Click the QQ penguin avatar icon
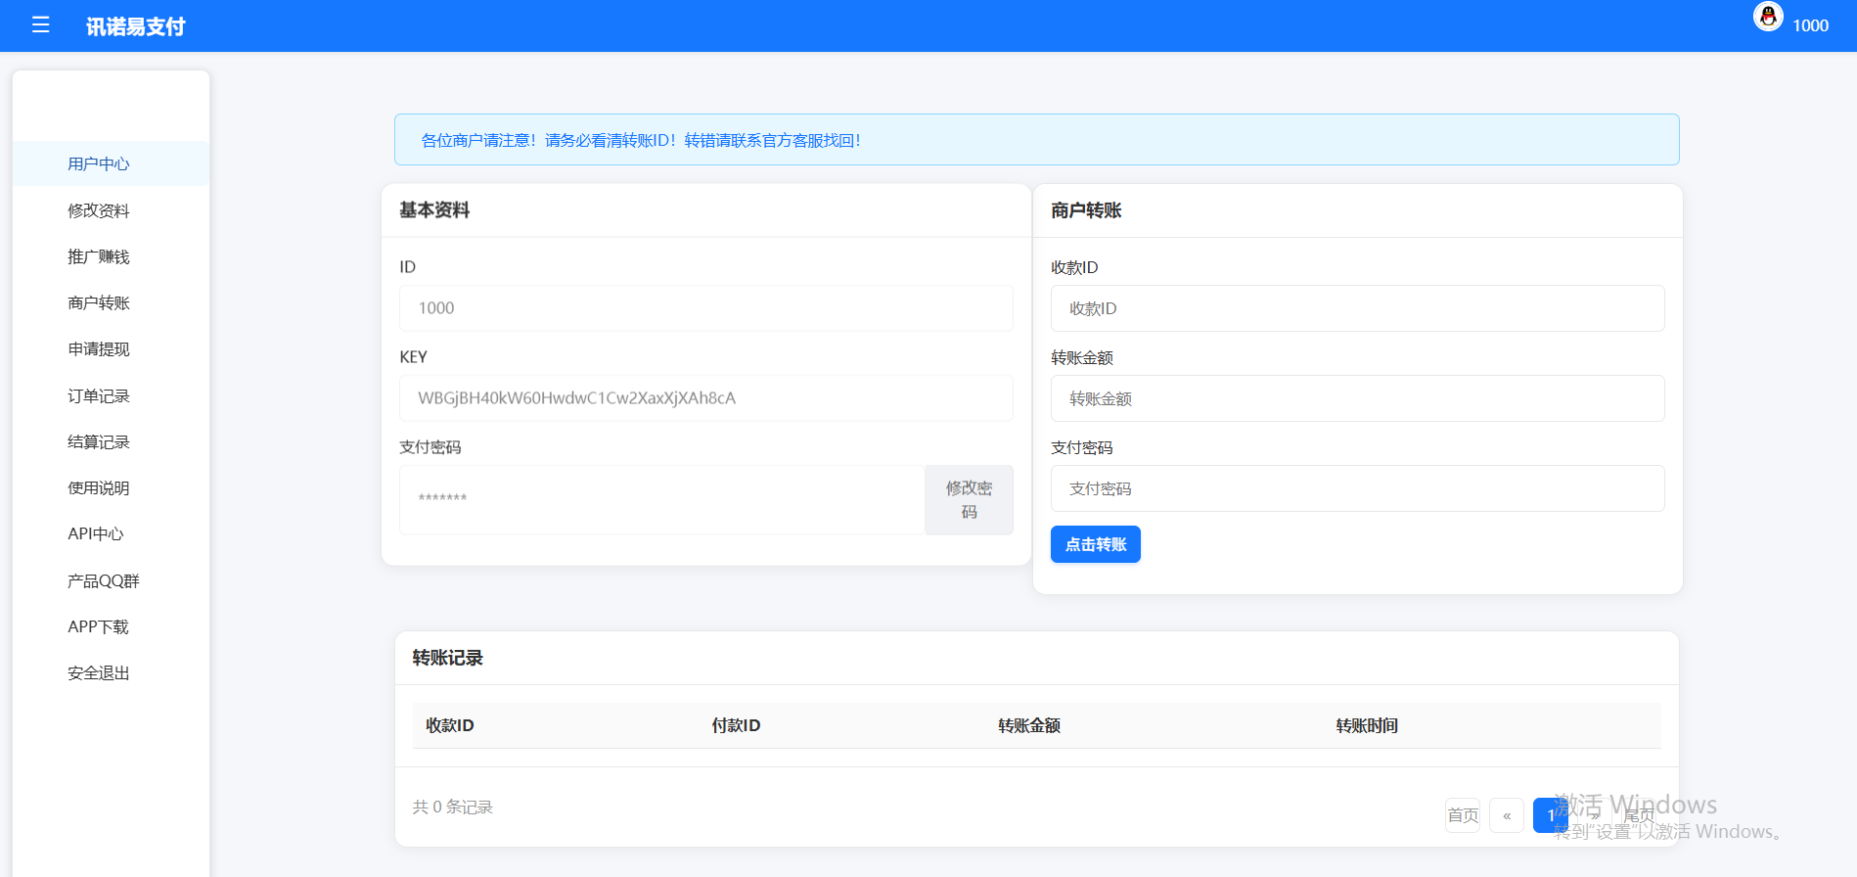Image resolution: width=1857 pixels, height=877 pixels. 1768,17
